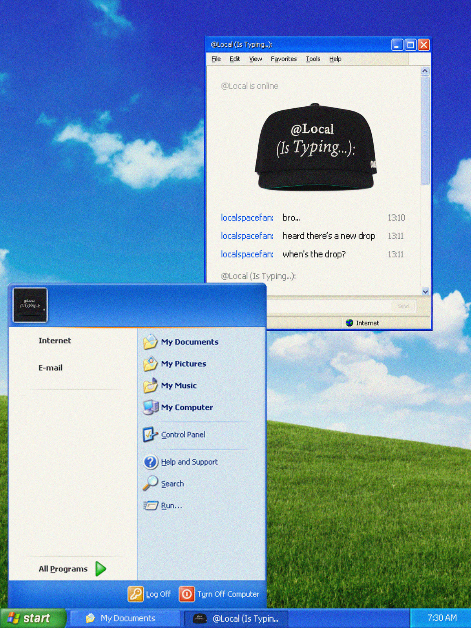Open the Edit menu in chat window

tap(235, 59)
